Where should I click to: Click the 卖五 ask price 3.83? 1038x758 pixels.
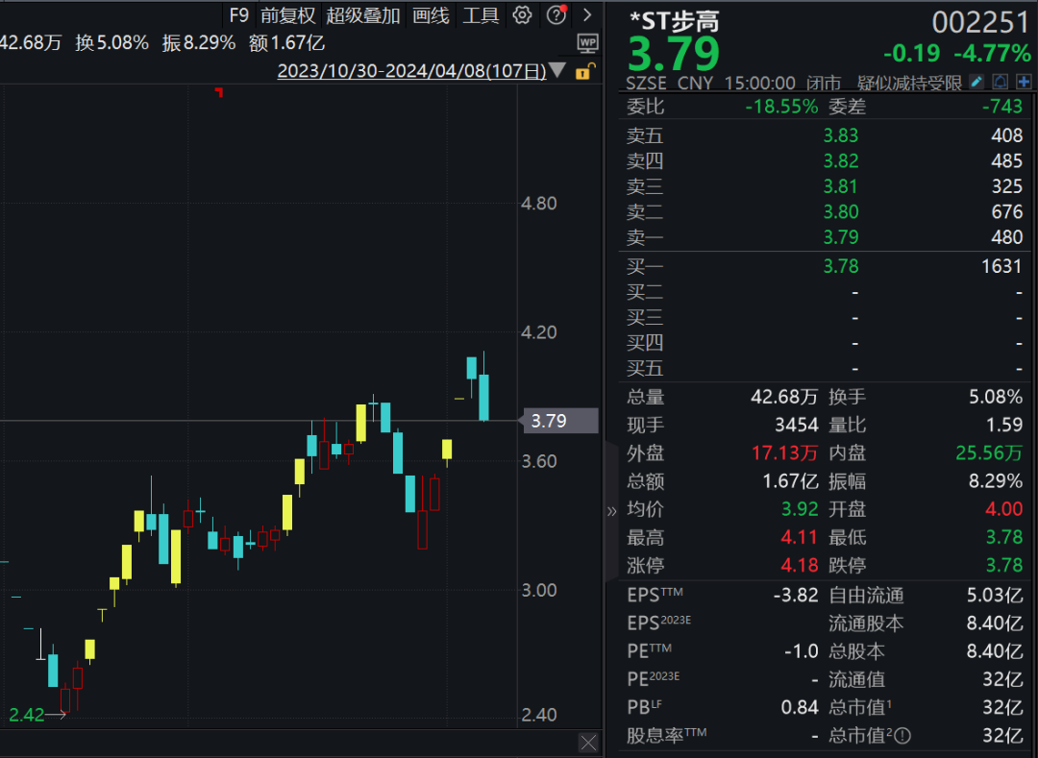coord(841,135)
